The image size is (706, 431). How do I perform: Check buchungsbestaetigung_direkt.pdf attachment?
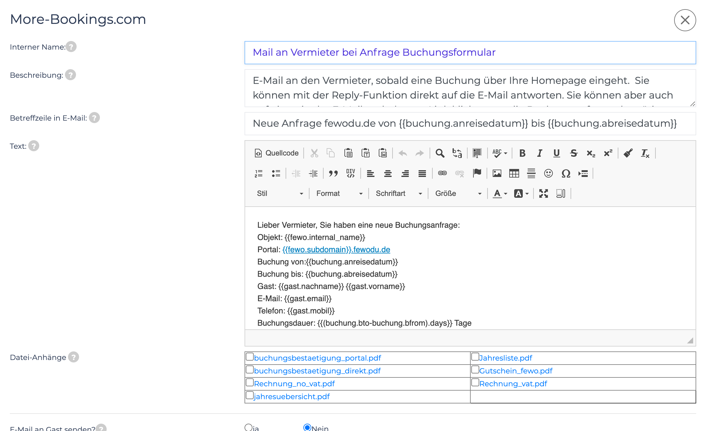point(250,369)
